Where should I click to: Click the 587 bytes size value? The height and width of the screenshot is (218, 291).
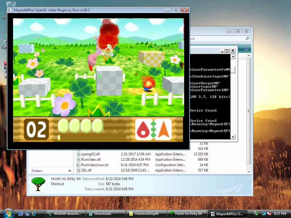tap(113, 184)
